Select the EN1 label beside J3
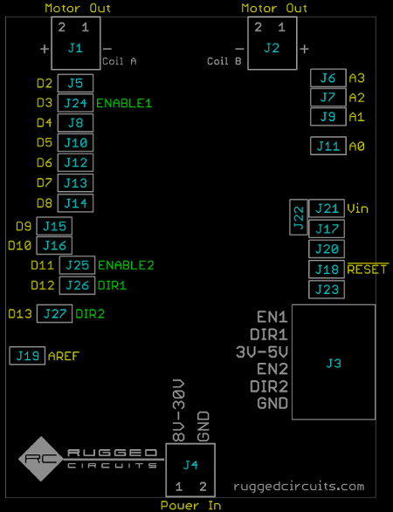The width and height of the screenshot is (393, 512). 272,317
